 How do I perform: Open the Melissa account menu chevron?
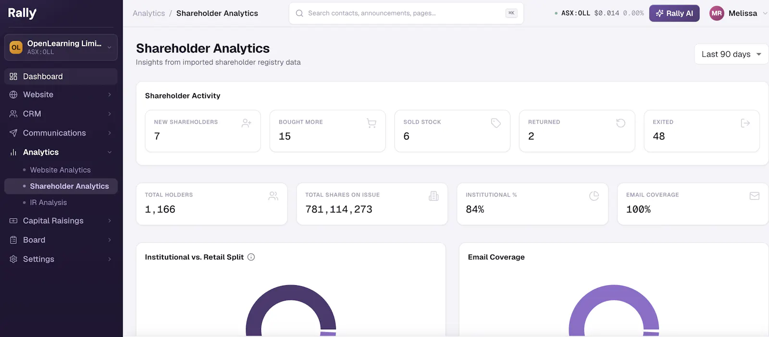[765, 13]
